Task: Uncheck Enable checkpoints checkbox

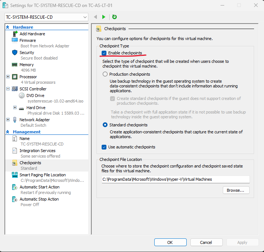Action: [104, 53]
